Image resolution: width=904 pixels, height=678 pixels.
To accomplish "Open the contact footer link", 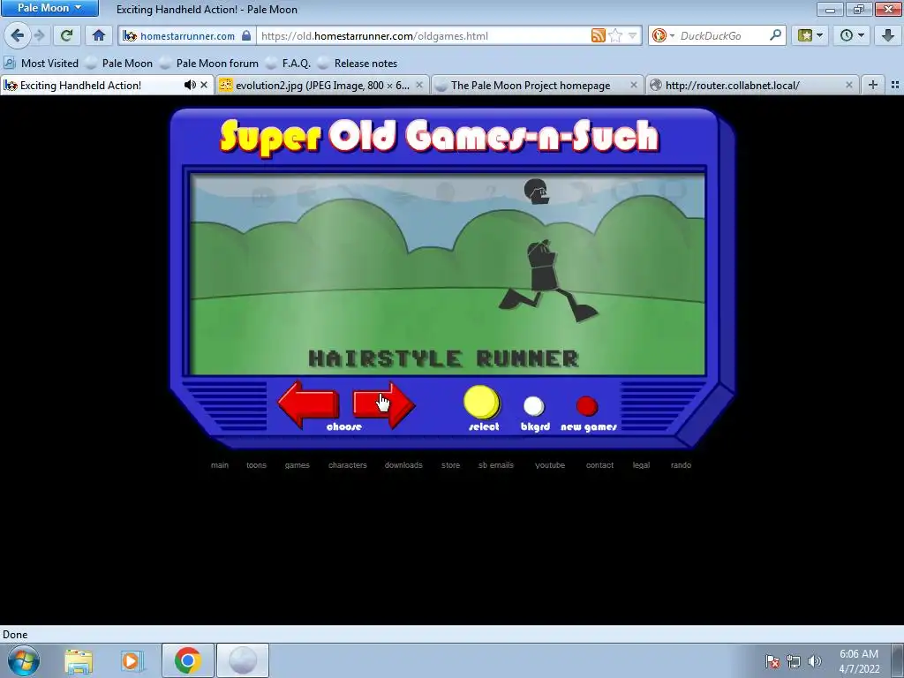I will point(599,464).
